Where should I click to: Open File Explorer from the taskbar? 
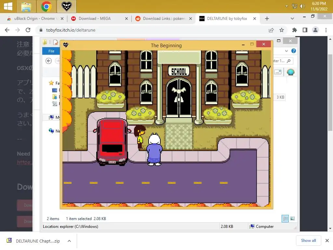27,7
